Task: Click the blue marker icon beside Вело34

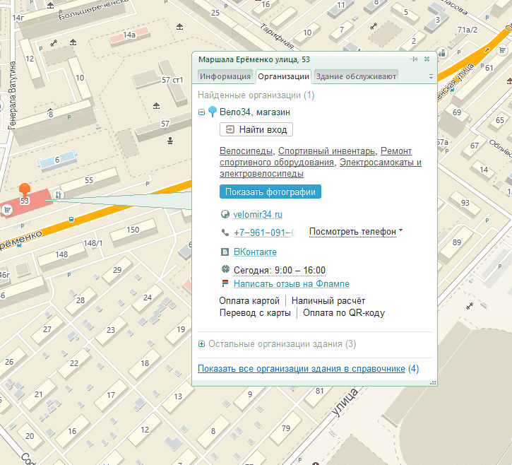Action: pos(213,112)
